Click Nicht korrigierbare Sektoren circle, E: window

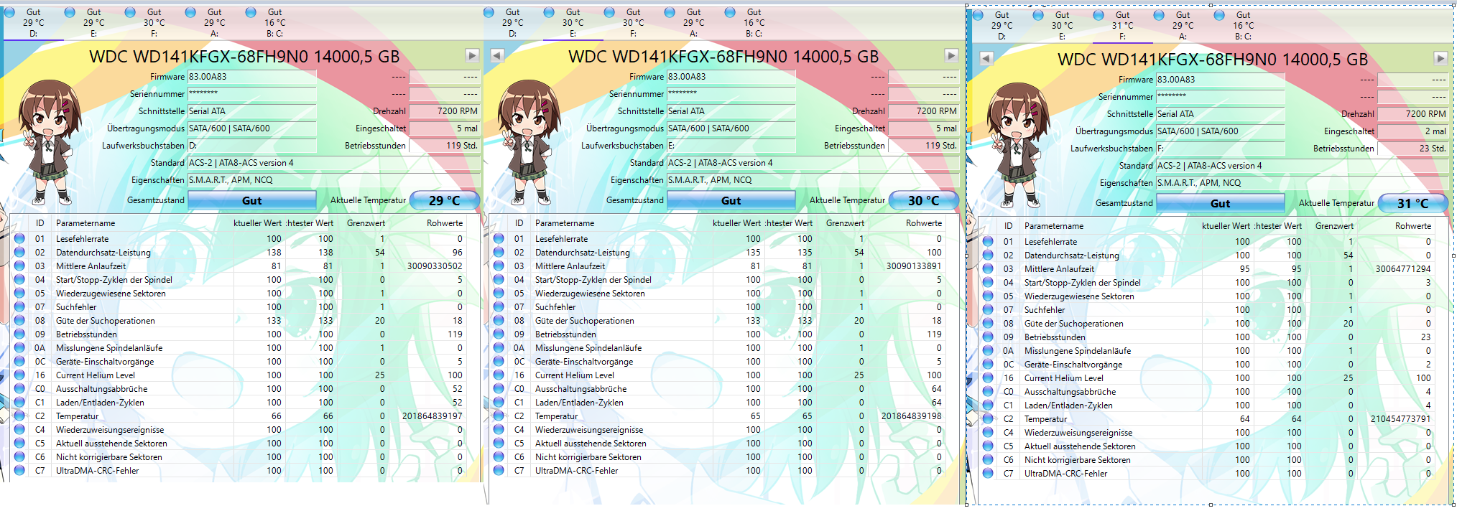pyautogui.click(x=499, y=457)
